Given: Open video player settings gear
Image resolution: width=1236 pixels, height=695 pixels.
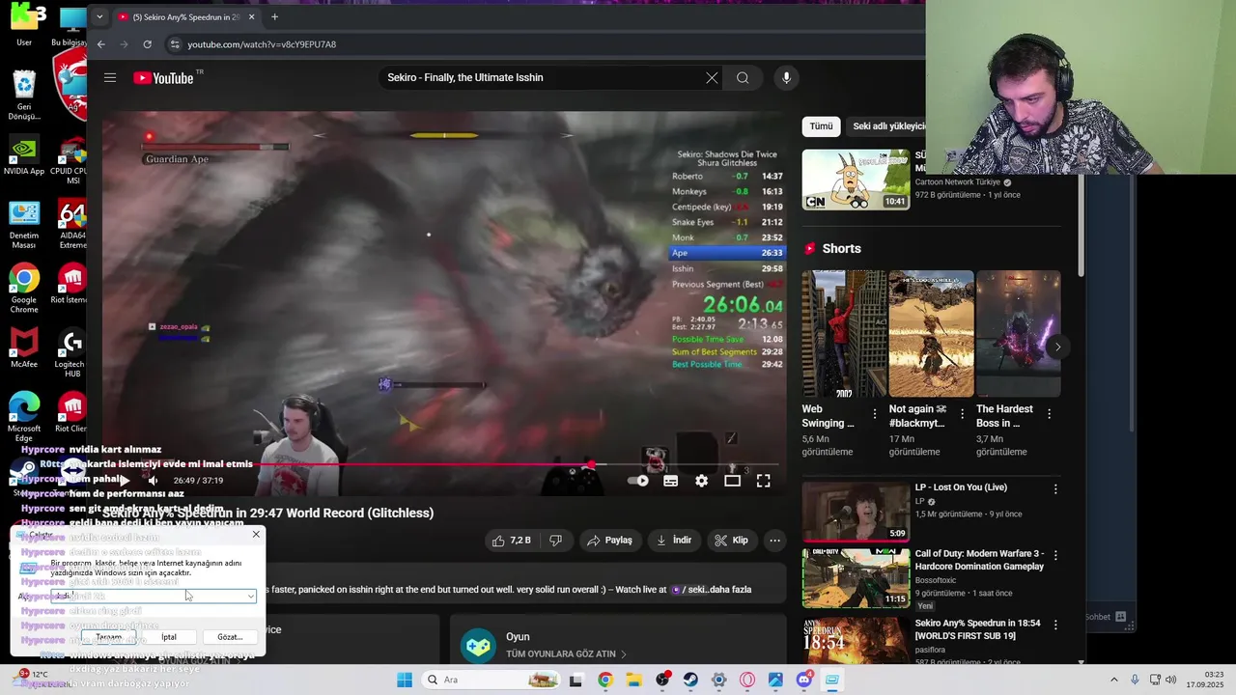Looking at the screenshot, I should tap(701, 481).
